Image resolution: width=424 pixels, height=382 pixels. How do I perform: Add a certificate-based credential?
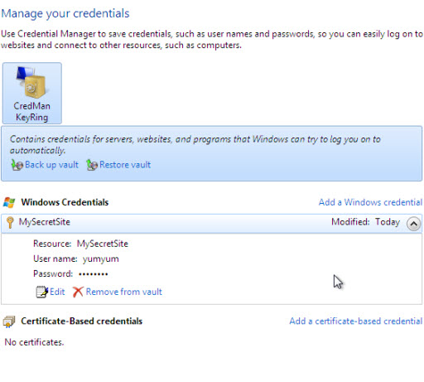pyautogui.click(x=356, y=322)
